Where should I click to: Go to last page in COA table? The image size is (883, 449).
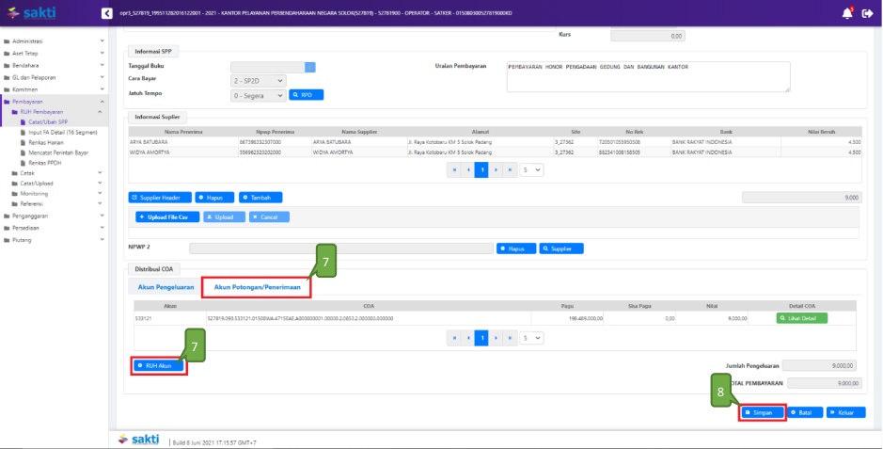tap(510, 337)
